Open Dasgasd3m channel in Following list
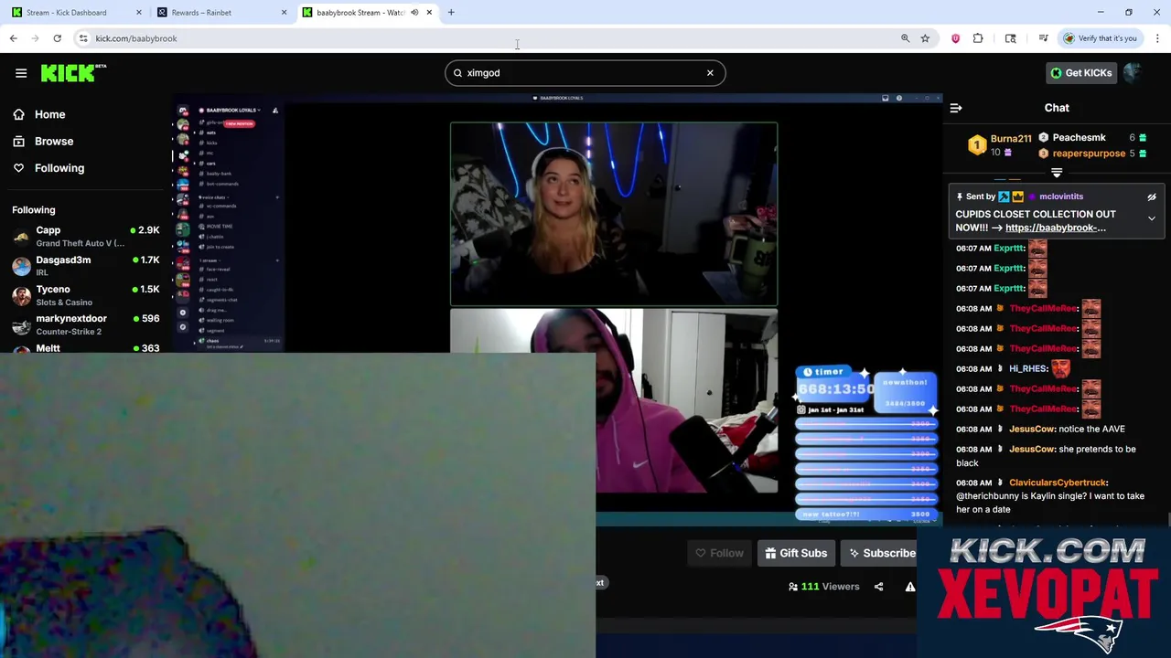 [x=86, y=266]
